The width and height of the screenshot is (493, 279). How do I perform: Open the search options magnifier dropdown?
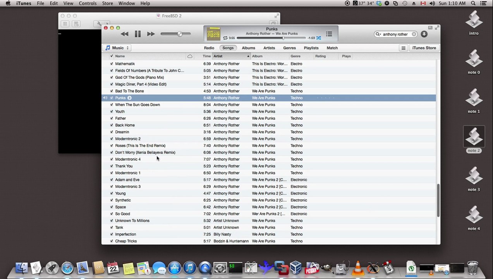[x=378, y=34]
